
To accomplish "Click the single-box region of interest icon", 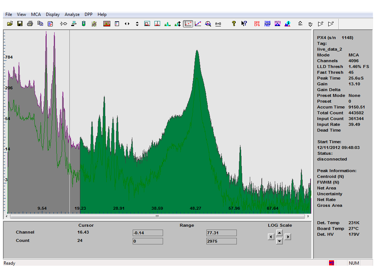I will [x=147, y=24].
